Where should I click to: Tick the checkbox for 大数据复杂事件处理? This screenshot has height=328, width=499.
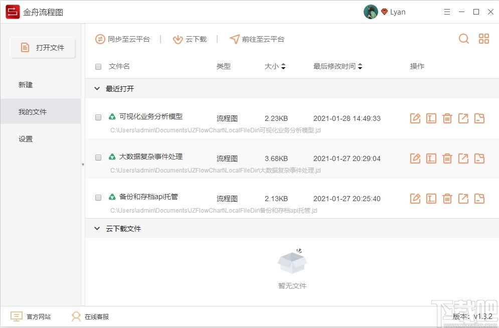coord(98,157)
